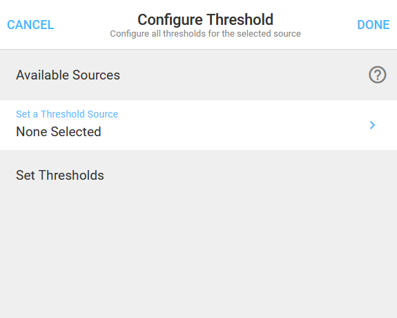
Task: Dismiss the dialog using CANCEL
Action: click(30, 25)
